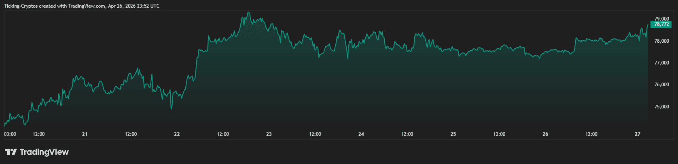Screen dimensions: 678x164
Task: Open the TradingView wordmark link
Action: tap(44, 152)
